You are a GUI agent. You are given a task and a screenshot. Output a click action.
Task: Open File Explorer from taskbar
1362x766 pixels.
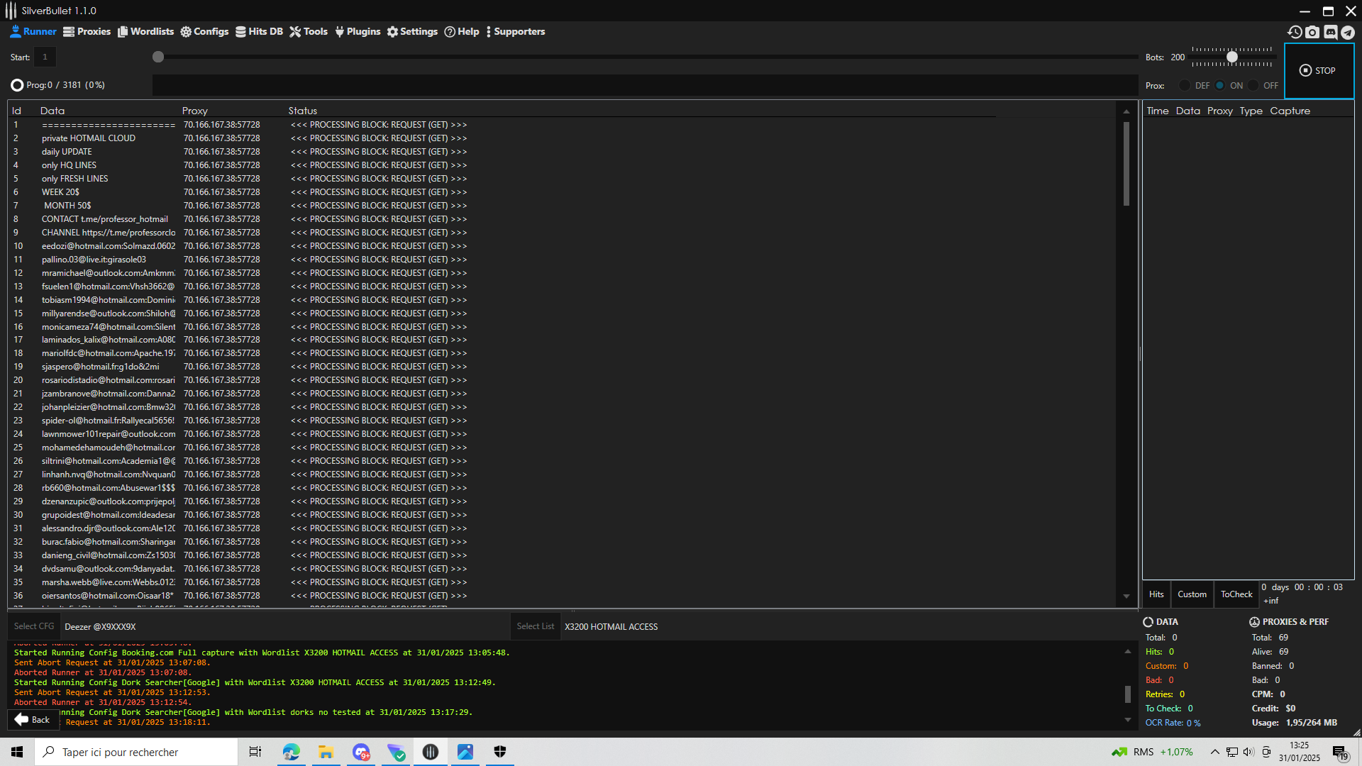326,752
